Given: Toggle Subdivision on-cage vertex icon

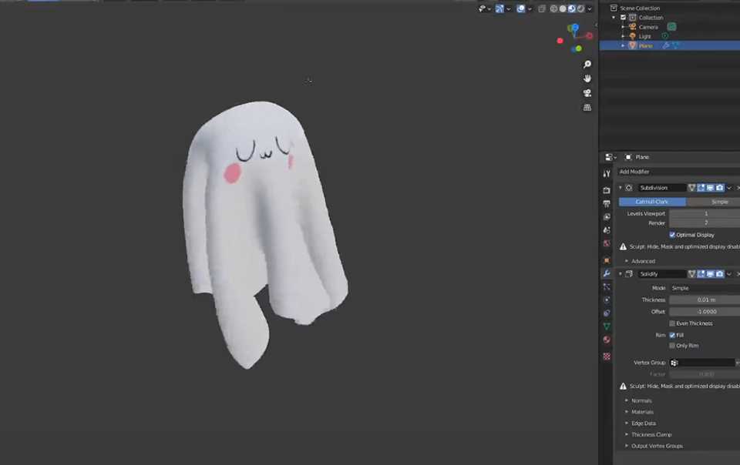Looking at the screenshot, I should coord(692,188).
